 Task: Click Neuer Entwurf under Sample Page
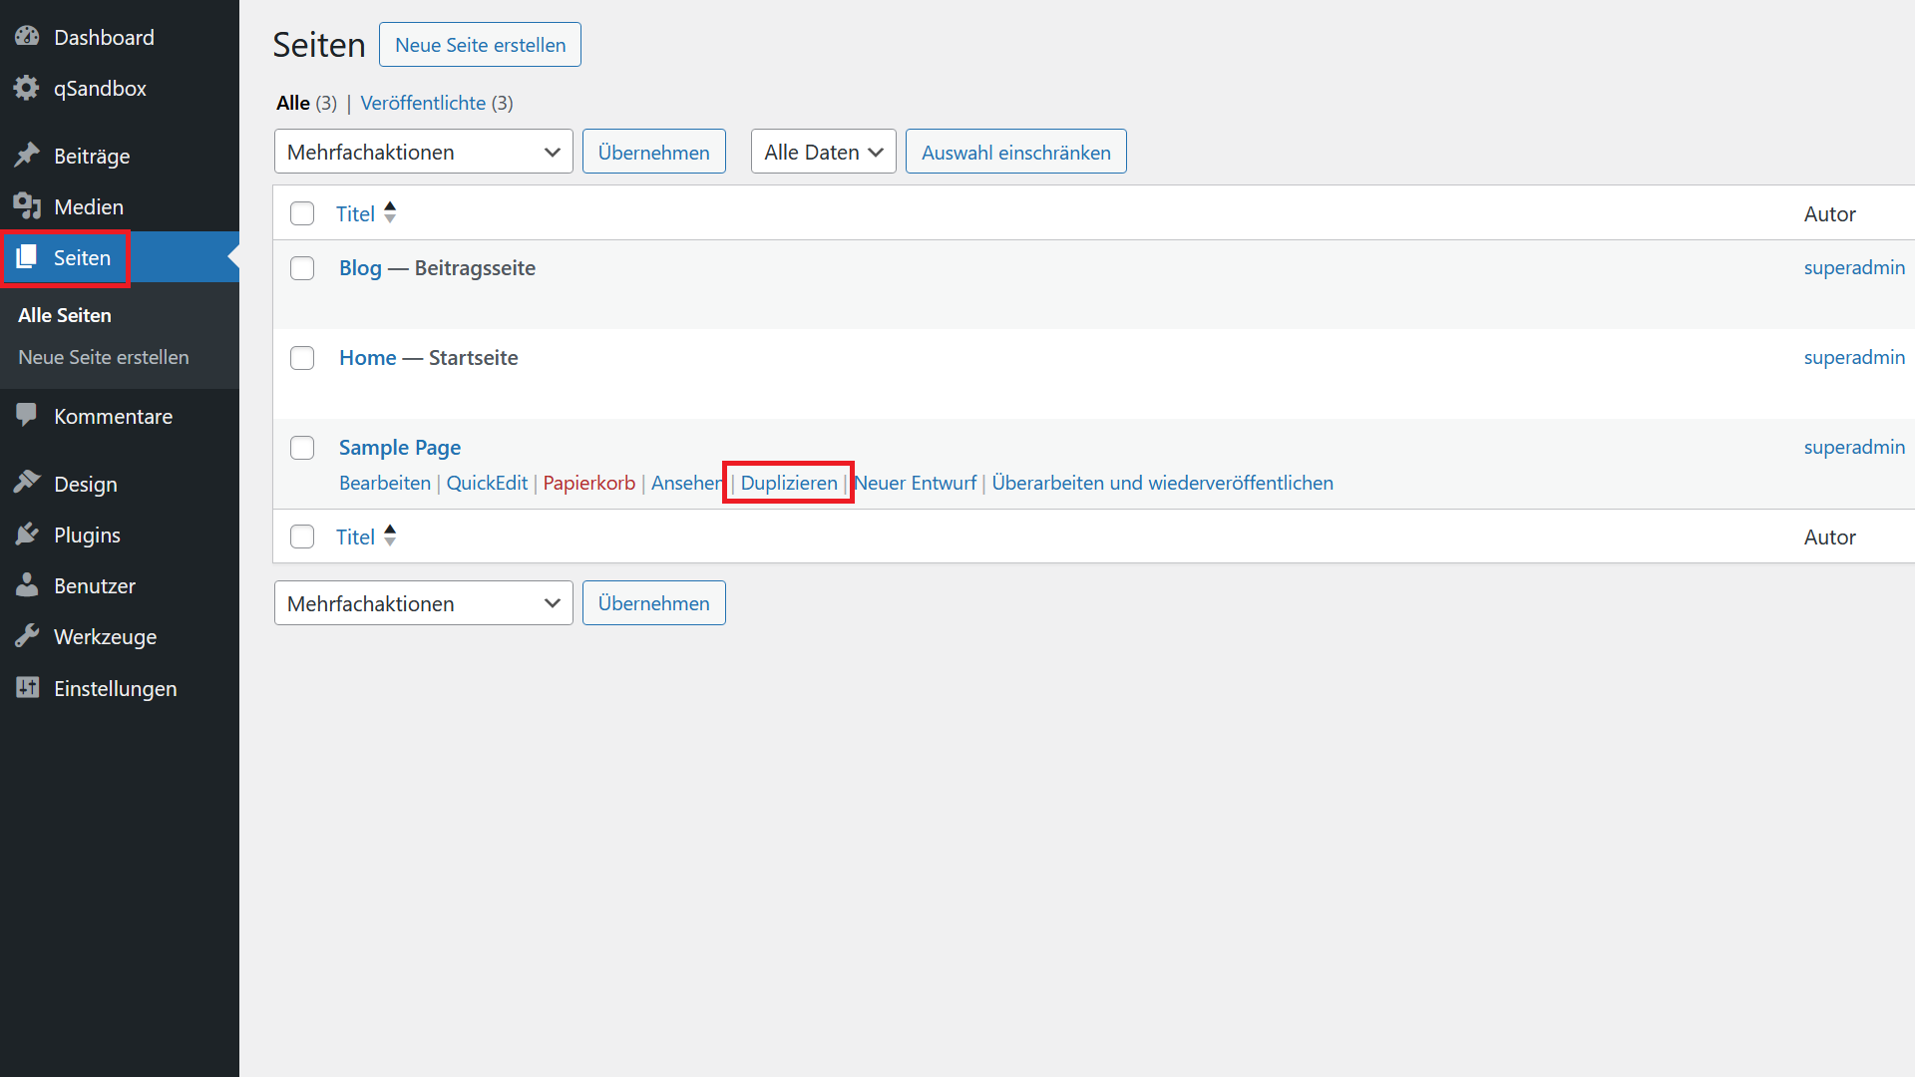(916, 483)
